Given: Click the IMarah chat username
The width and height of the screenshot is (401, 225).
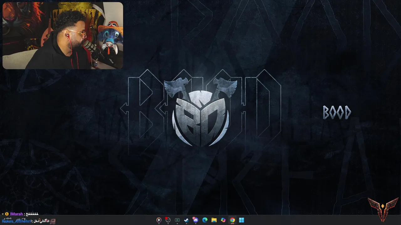Looking at the screenshot, I should [x=16, y=214].
